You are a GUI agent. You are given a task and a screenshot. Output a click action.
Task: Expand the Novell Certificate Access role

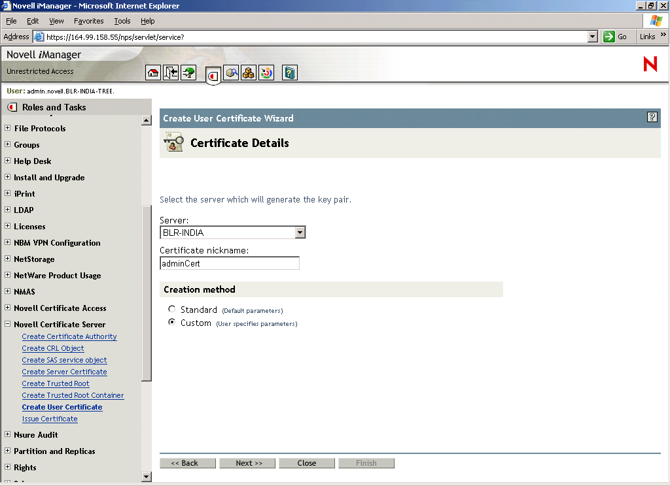pos(7,308)
